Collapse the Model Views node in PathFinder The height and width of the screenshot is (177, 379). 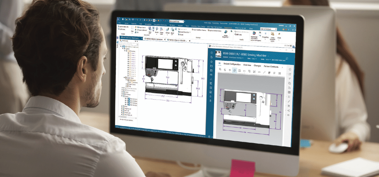click(124, 77)
